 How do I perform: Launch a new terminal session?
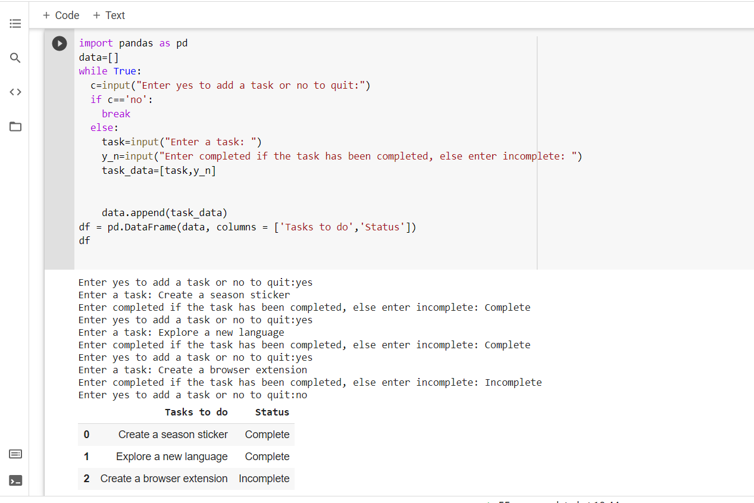[x=15, y=480]
